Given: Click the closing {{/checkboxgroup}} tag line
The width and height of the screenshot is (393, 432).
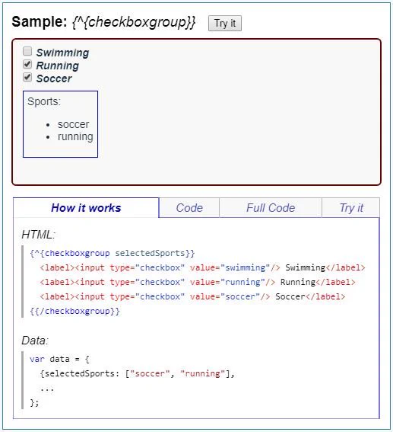Looking at the screenshot, I should click(x=74, y=311).
